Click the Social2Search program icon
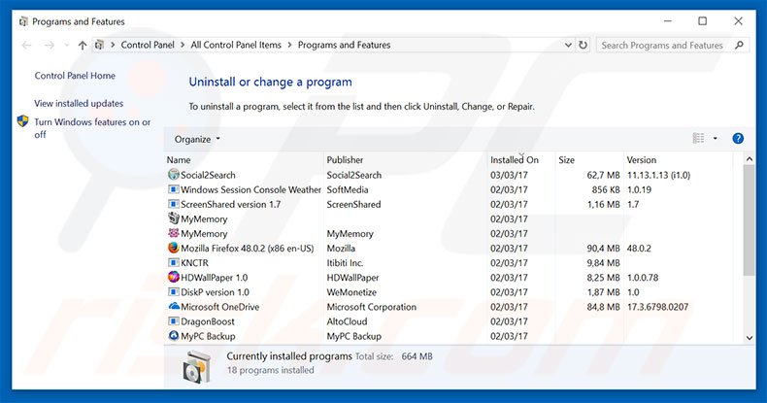The width and height of the screenshot is (767, 403). pyautogui.click(x=174, y=174)
